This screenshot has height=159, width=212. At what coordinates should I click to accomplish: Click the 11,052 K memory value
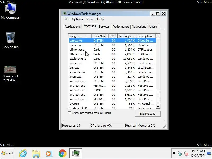tap(129, 59)
